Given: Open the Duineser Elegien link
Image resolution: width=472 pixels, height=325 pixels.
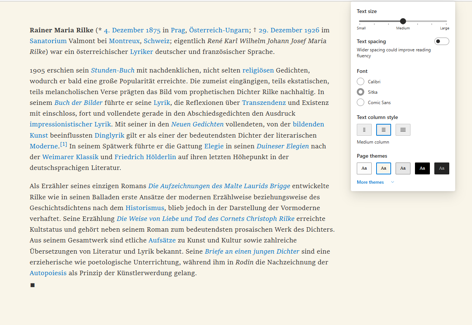Looking at the screenshot, I should tap(283, 146).
